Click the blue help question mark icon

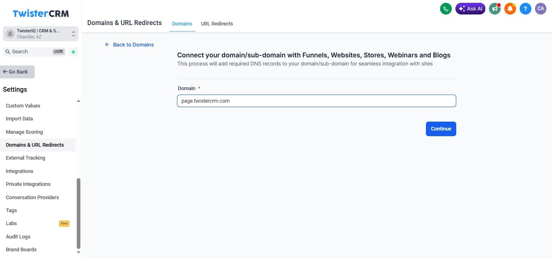pos(525,9)
